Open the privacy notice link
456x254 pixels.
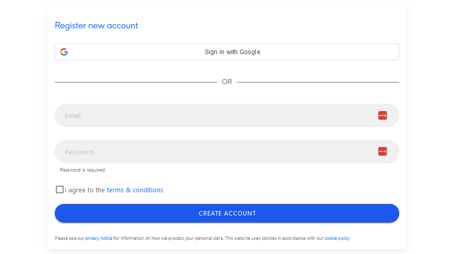(x=99, y=238)
